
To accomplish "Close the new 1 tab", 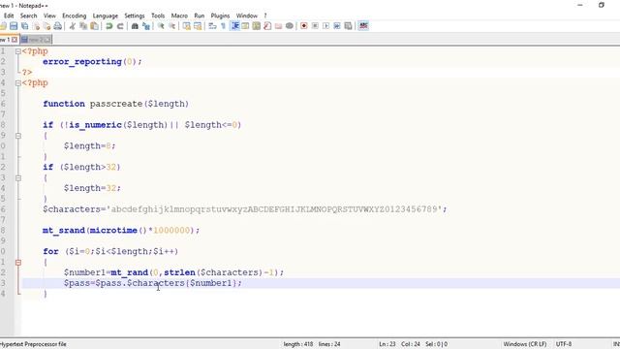I will point(15,40).
